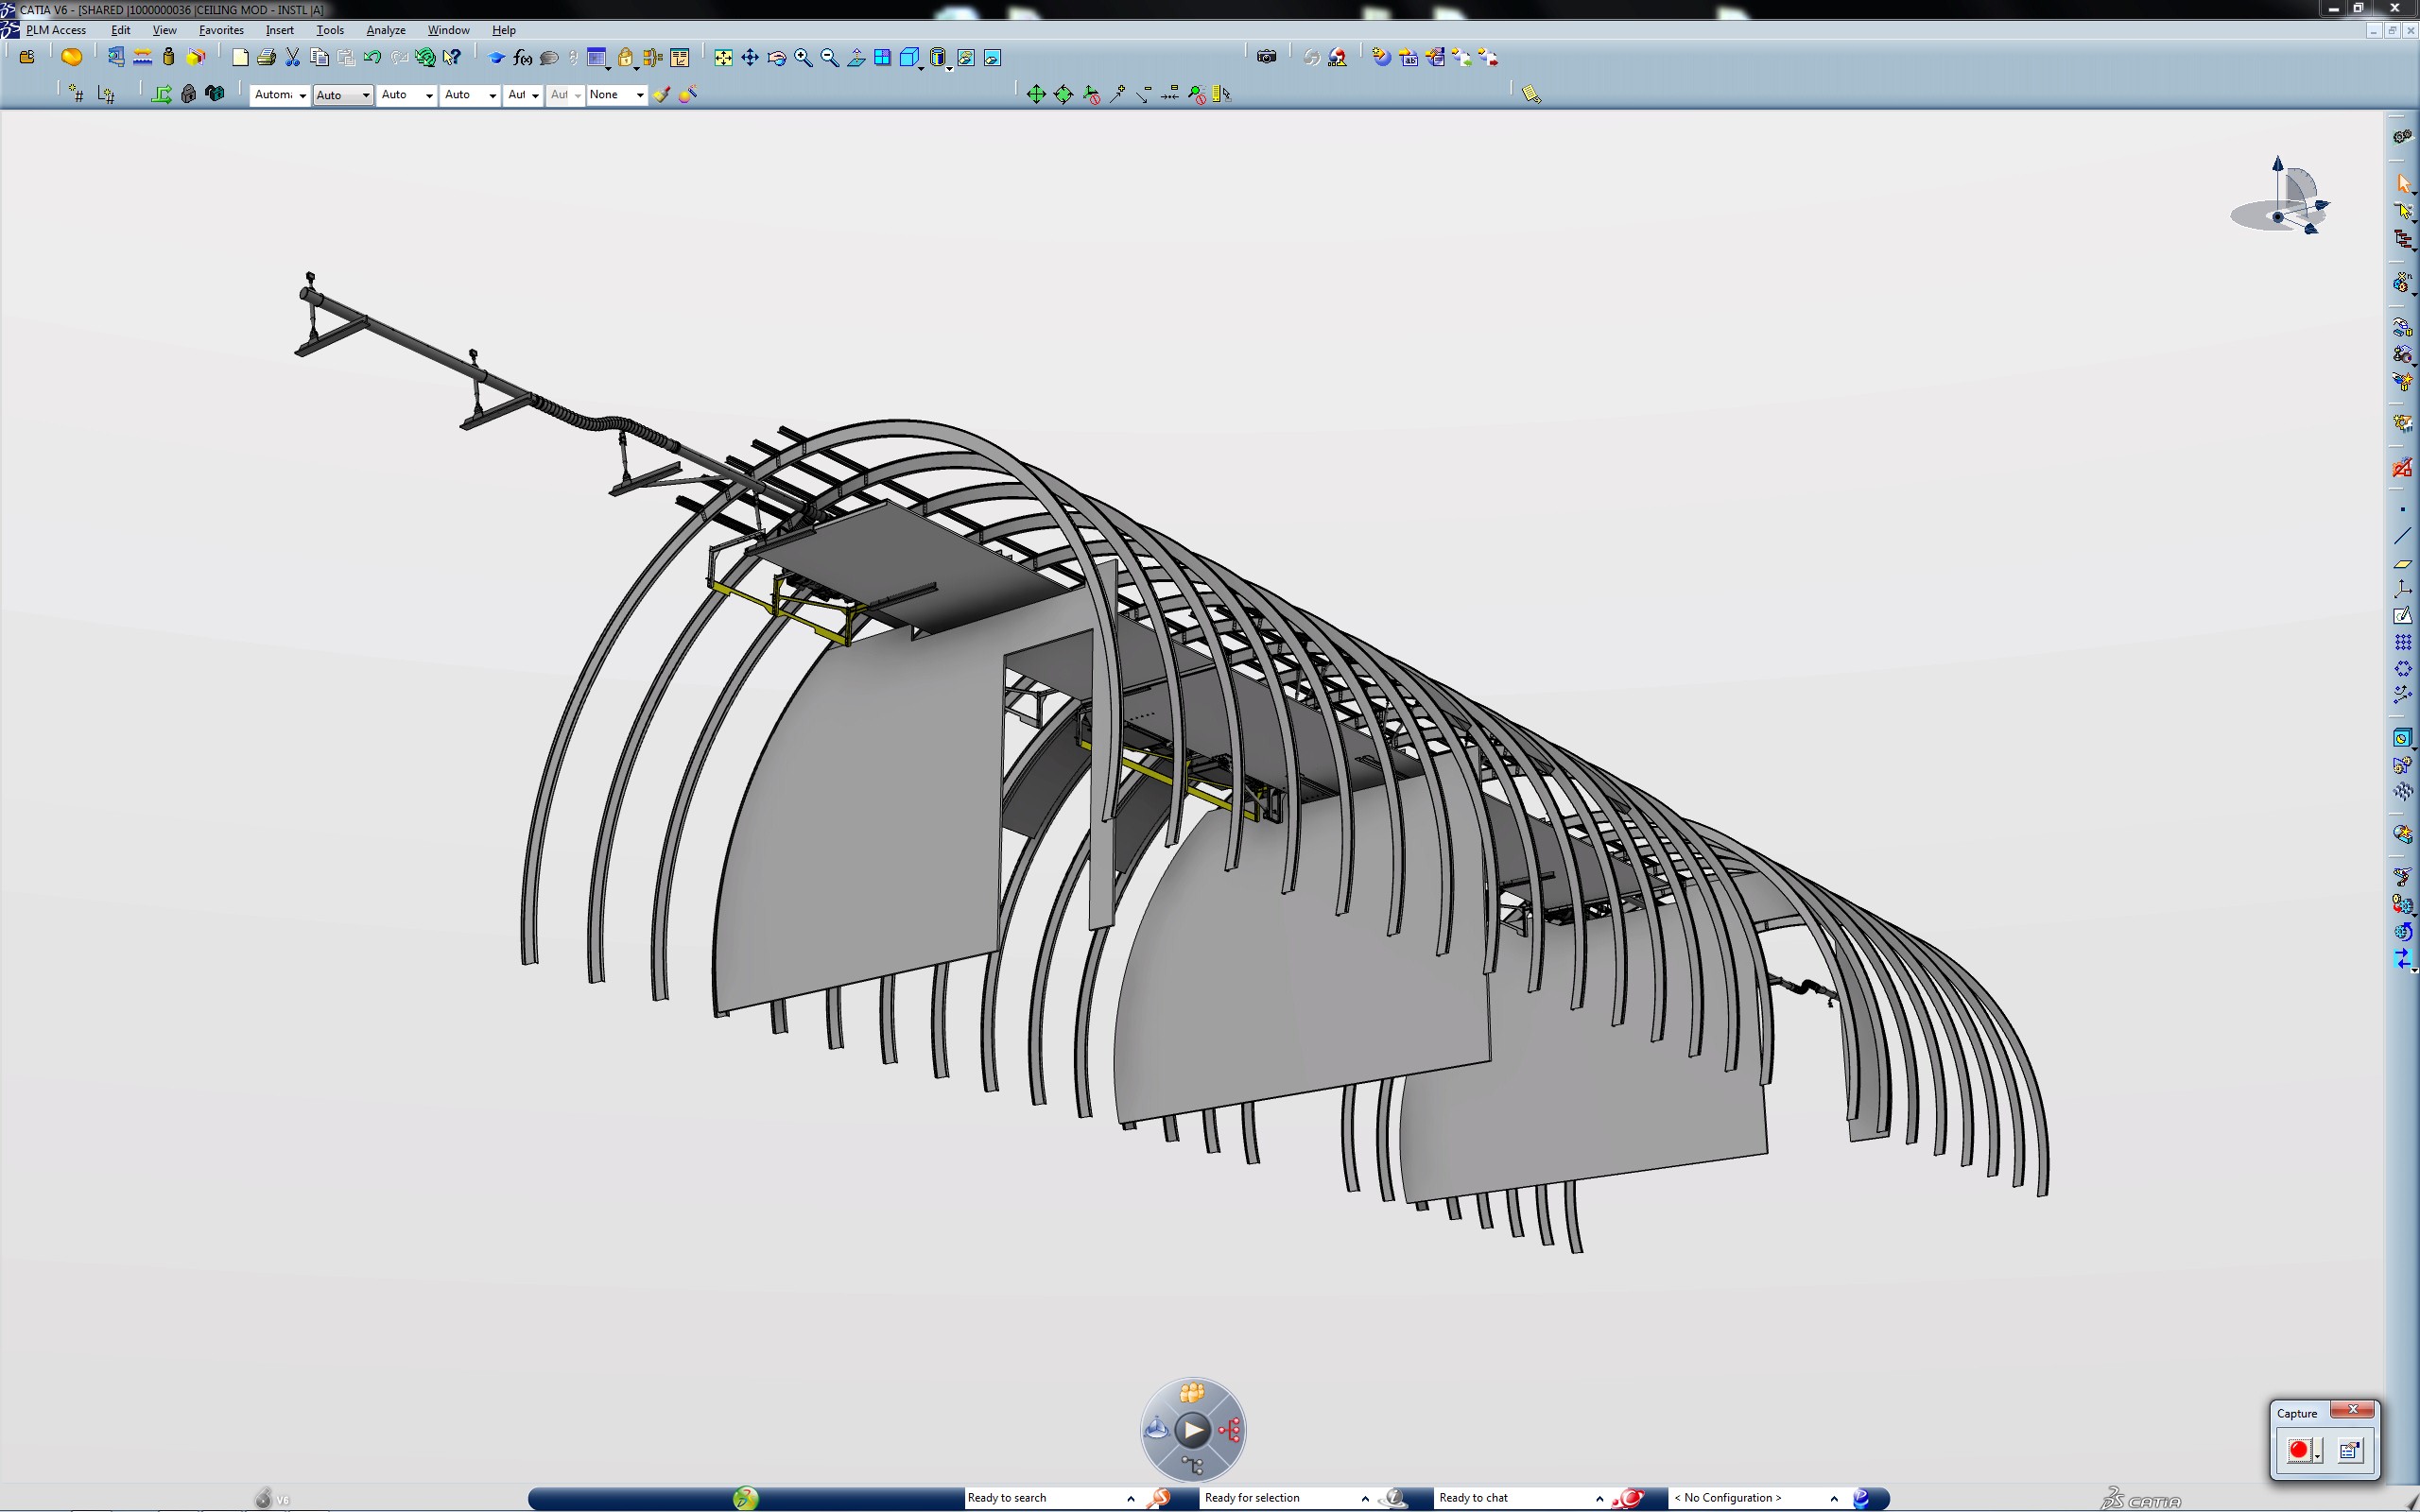
Task: Click the compass play button
Action: (x=1192, y=1430)
